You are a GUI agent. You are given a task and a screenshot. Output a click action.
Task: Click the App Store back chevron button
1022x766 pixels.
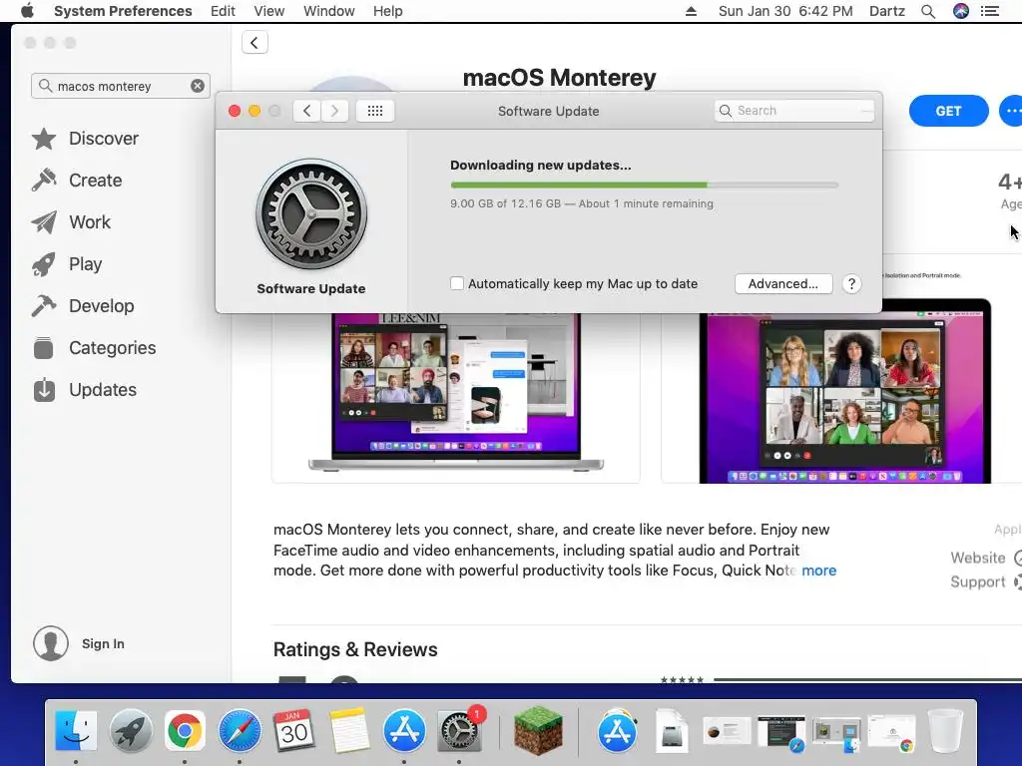click(x=255, y=43)
